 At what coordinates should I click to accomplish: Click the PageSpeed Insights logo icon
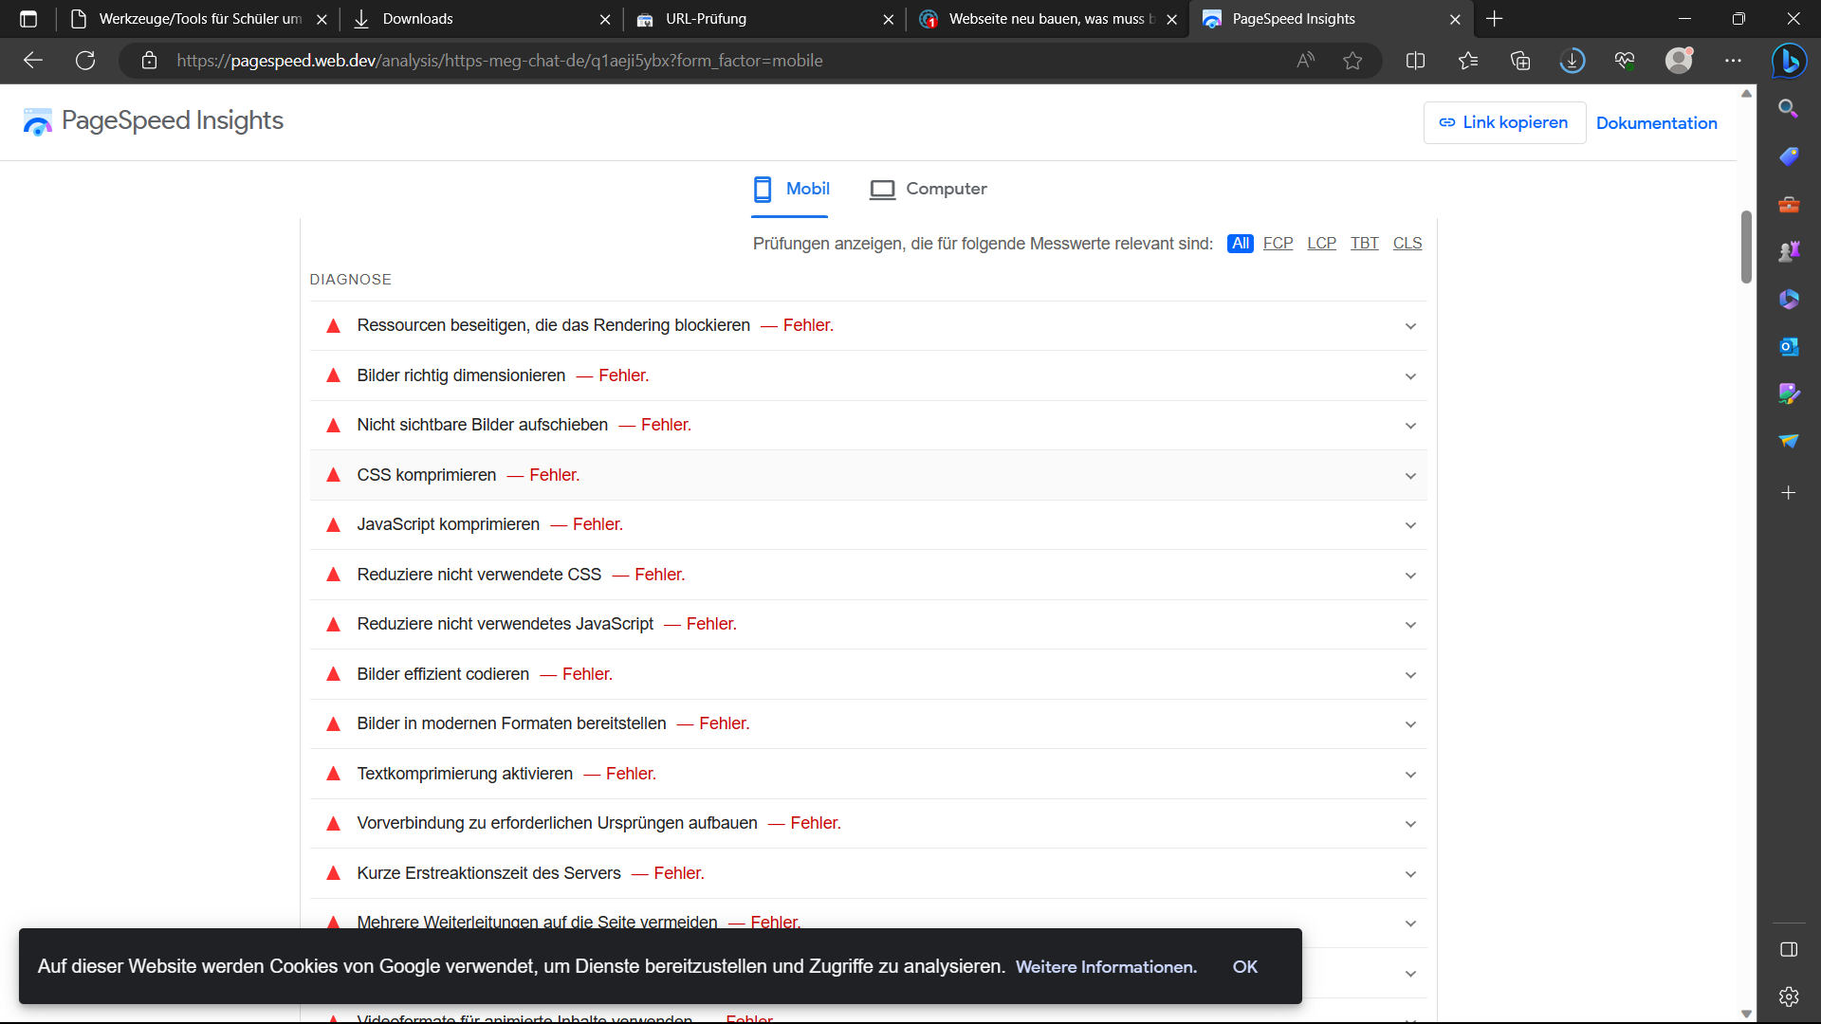coord(38,121)
